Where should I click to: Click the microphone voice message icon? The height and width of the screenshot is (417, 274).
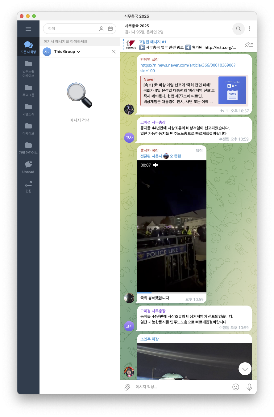[249, 387]
